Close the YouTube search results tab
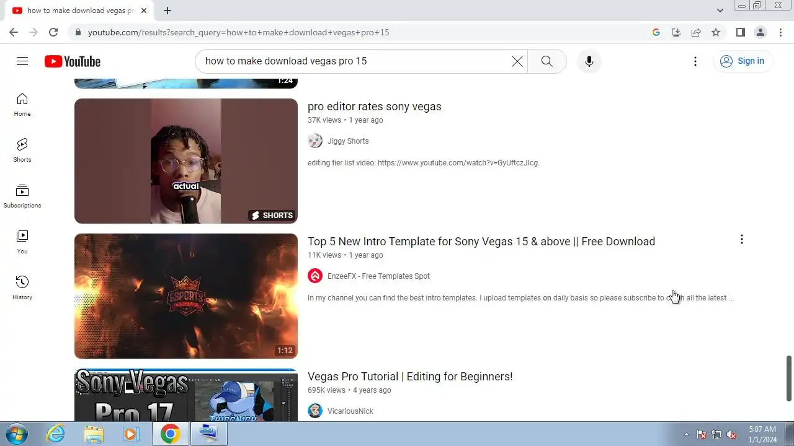Viewport: 794px width, 446px height. 144,11
